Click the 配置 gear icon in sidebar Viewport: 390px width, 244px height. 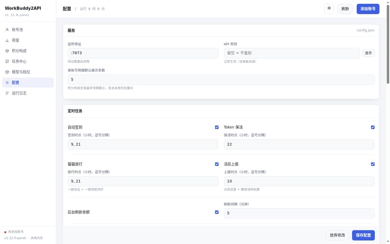[7, 82]
